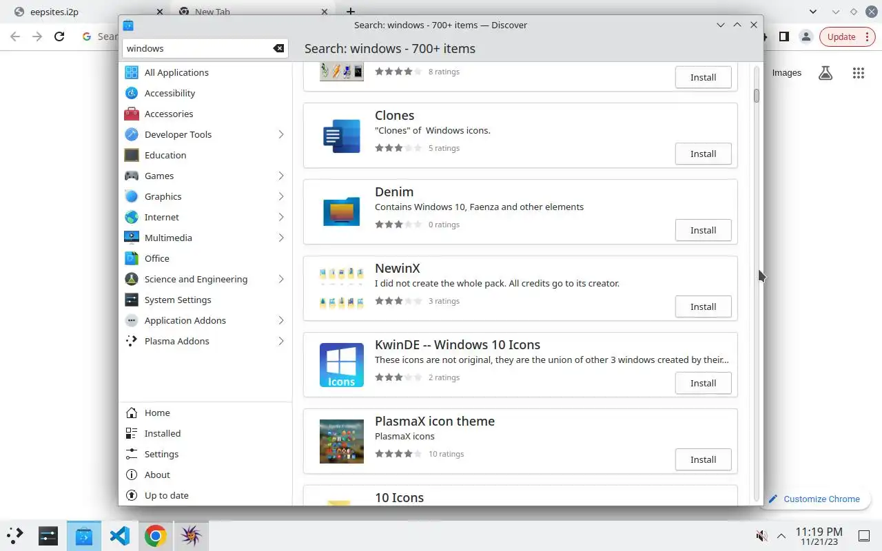The height and width of the screenshot is (551, 882).
Task: Click the Customize Chrome button
Action: (814, 499)
